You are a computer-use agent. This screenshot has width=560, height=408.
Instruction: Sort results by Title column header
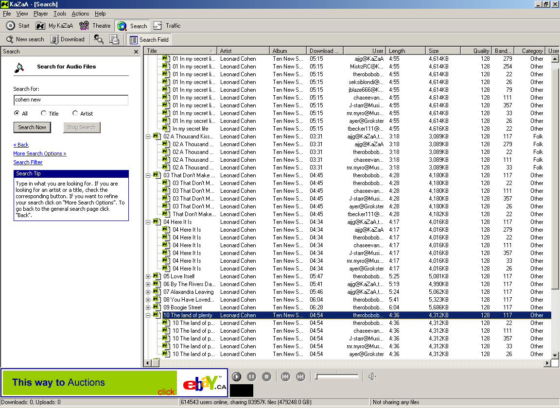click(180, 51)
